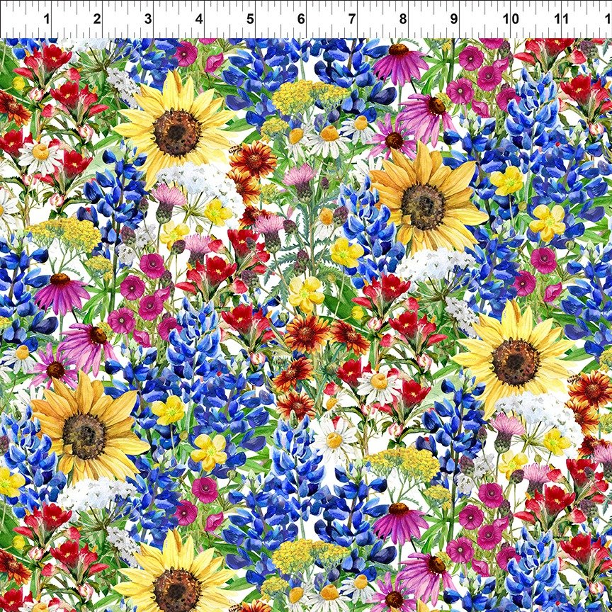Select the 7 inch ruler marking
Image resolution: width=612 pixels, height=612 pixels.
point(352,18)
